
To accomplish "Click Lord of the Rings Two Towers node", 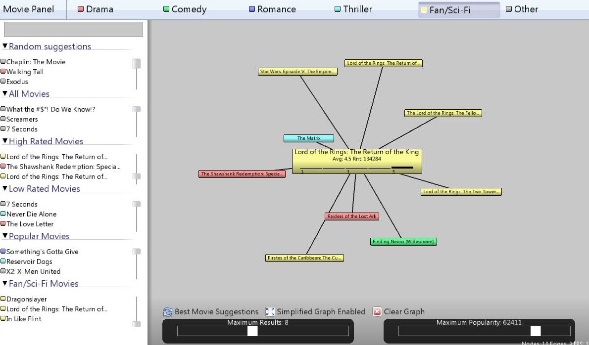I will (461, 192).
